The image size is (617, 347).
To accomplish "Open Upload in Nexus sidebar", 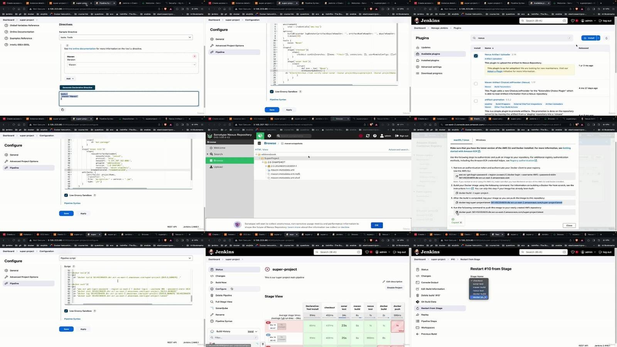I will click(218, 167).
